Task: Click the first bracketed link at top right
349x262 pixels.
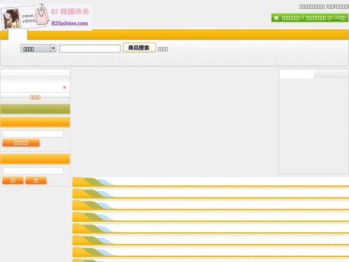Action: [x=330, y=7]
